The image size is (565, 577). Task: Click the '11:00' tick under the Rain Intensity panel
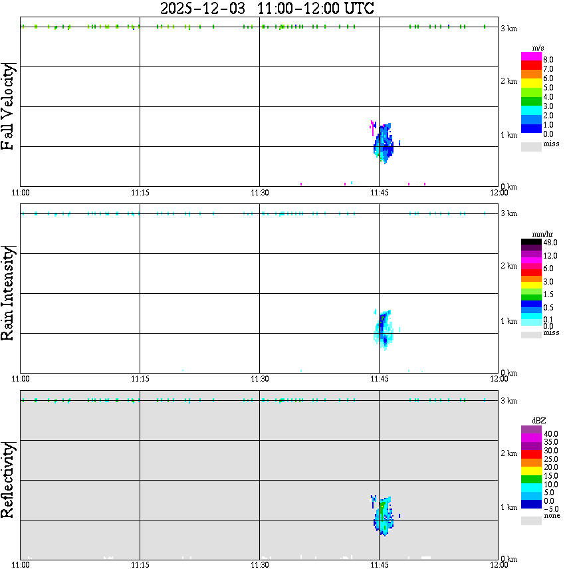coord(21,379)
